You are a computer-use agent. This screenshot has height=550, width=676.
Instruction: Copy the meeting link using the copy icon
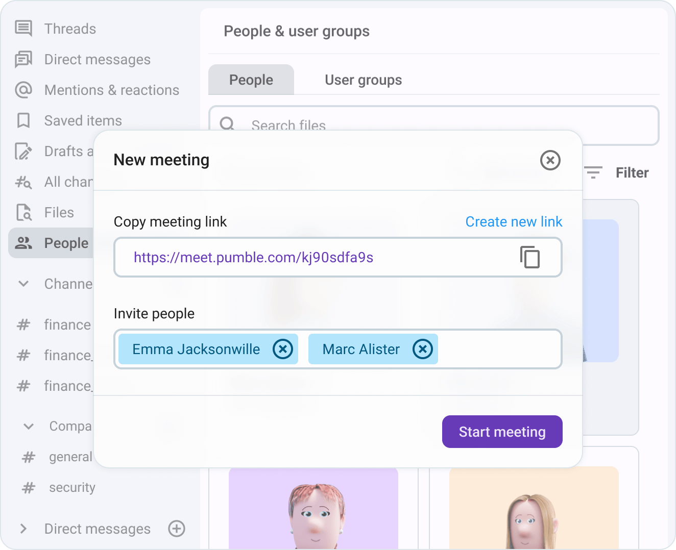click(530, 257)
